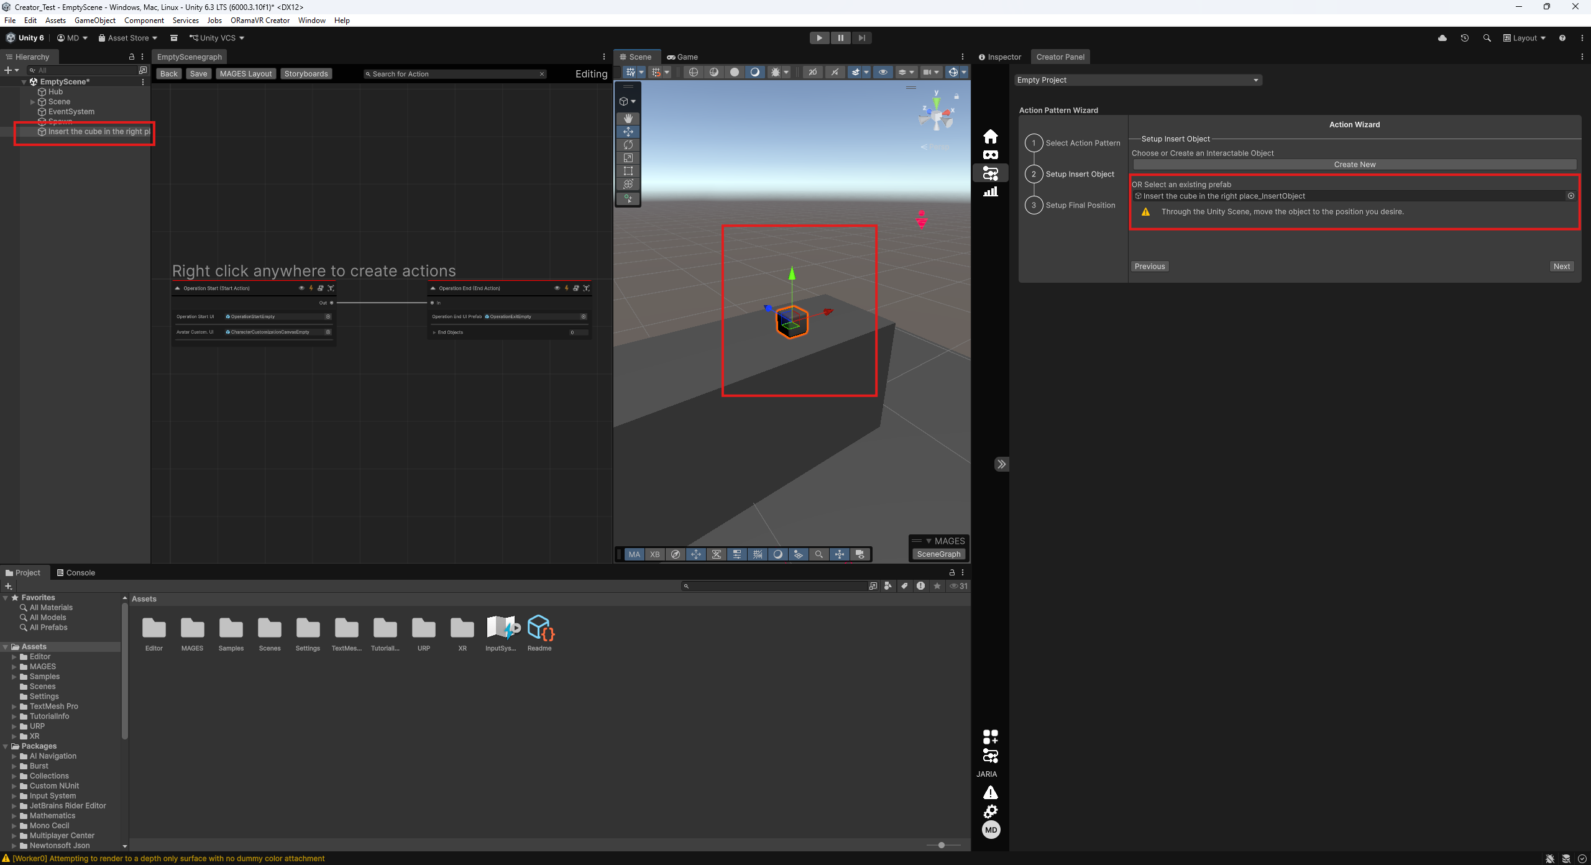Viewport: 1591px width, 865px height.
Task: Expand End Objects on Operation End node
Action: point(434,332)
